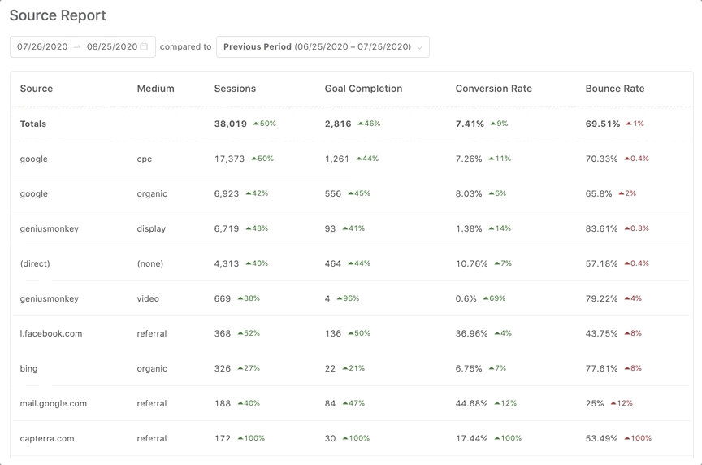Click the 07/26/2020 start date field
This screenshot has height=465, width=702.
click(42, 47)
